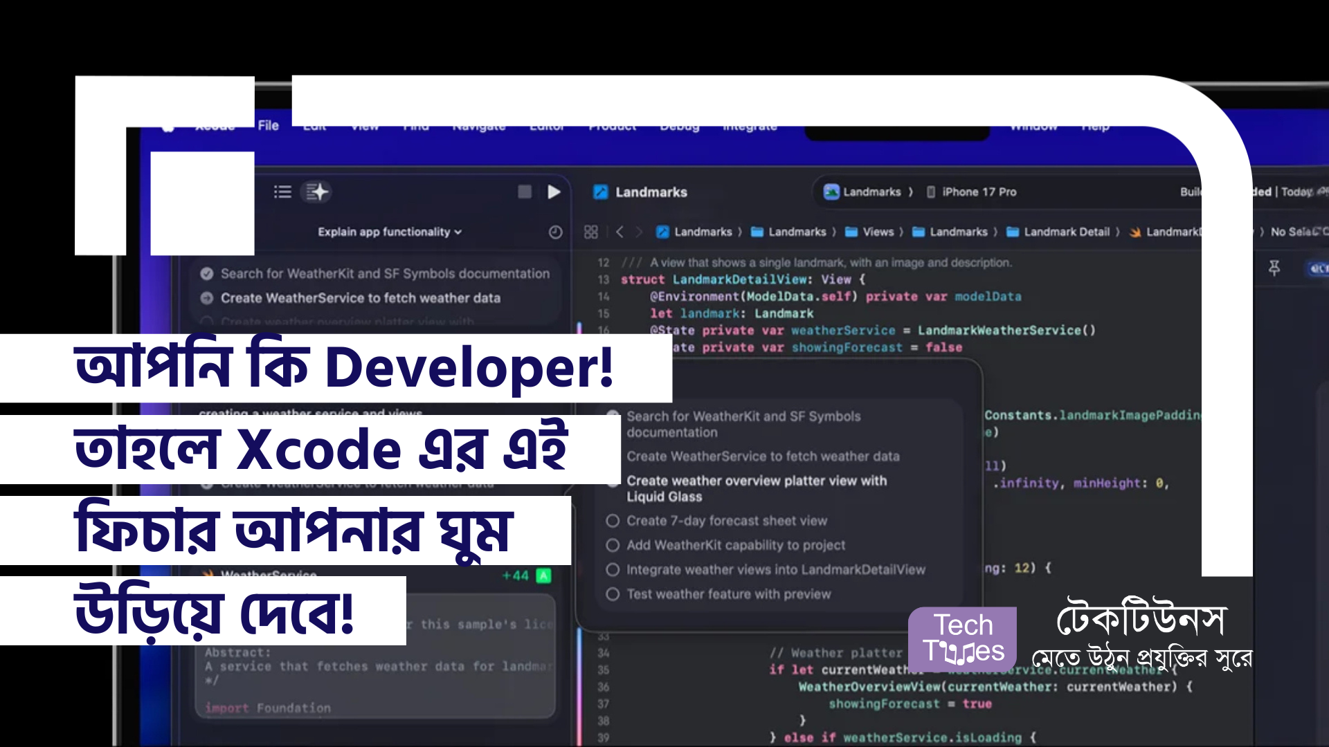
Task: Click line number 13 in the gutter
Action: (604, 279)
